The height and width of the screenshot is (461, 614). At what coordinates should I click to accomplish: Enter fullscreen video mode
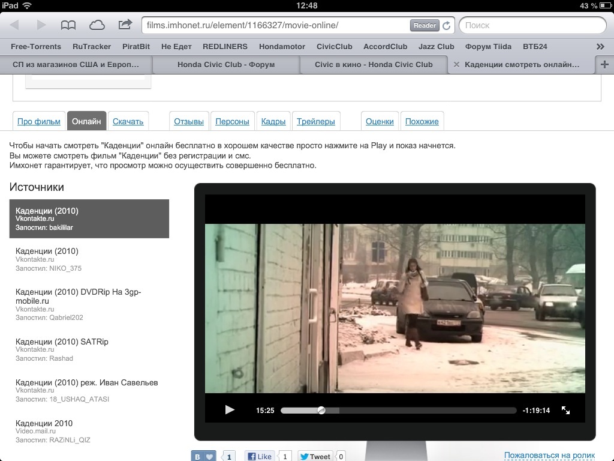click(x=565, y=410)
